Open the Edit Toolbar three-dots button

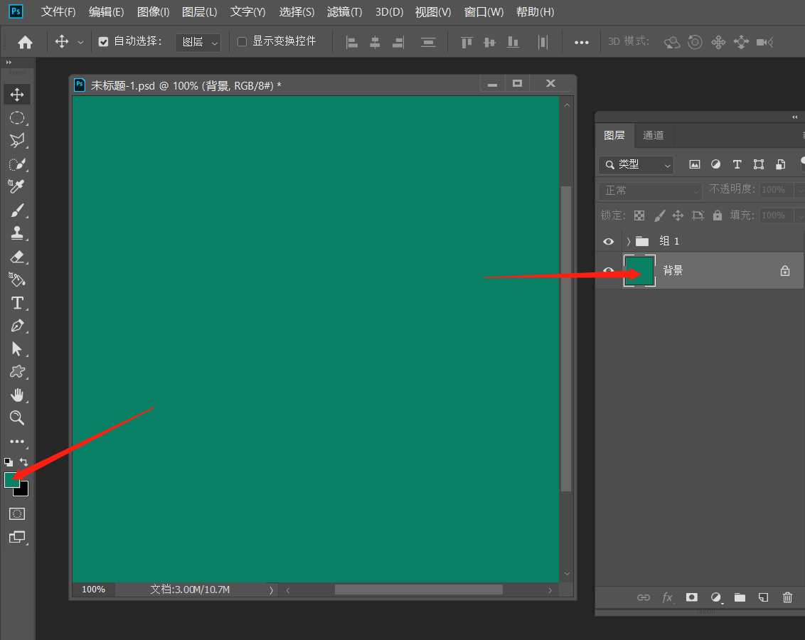click(17, 442)
